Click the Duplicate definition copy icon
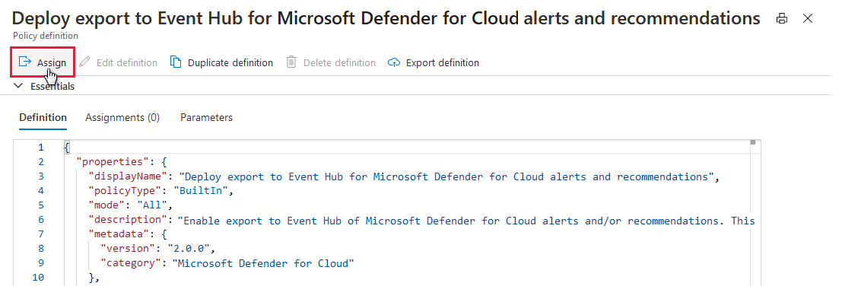This screenshot has height=286, width=842. [x=176, y=62]
